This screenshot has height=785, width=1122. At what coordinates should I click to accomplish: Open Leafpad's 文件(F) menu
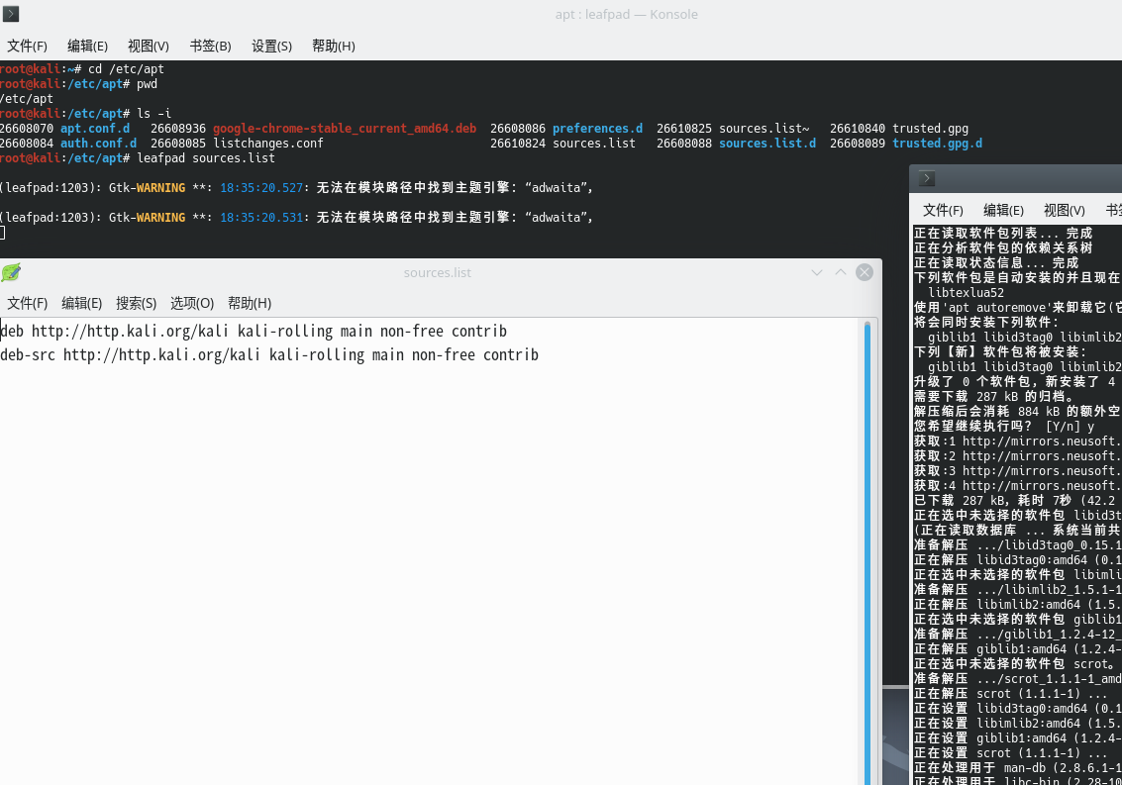(28, 303)
